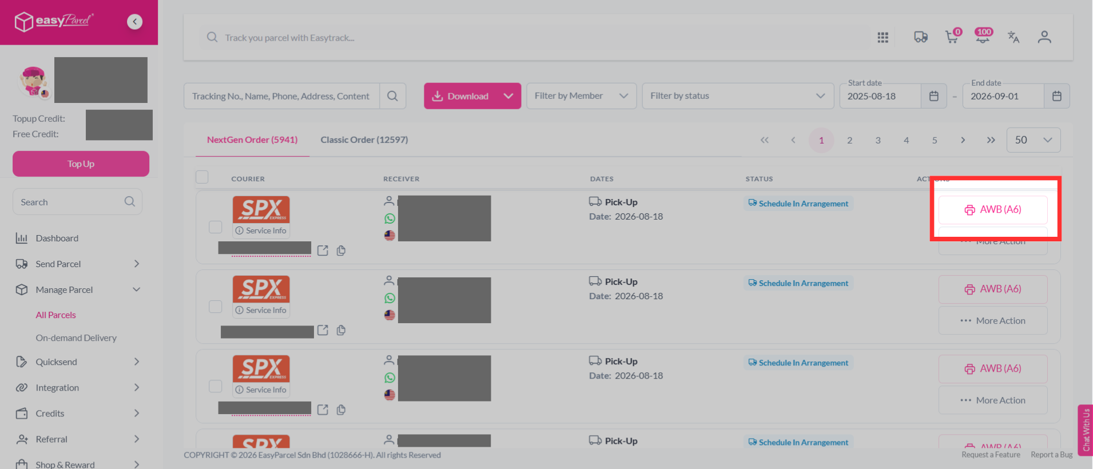Print AWB (A6) for the third parcel
The image size is (1093, 469).
tap(993, 369)
